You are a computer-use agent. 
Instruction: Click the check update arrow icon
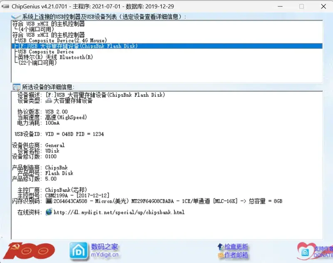220,247
